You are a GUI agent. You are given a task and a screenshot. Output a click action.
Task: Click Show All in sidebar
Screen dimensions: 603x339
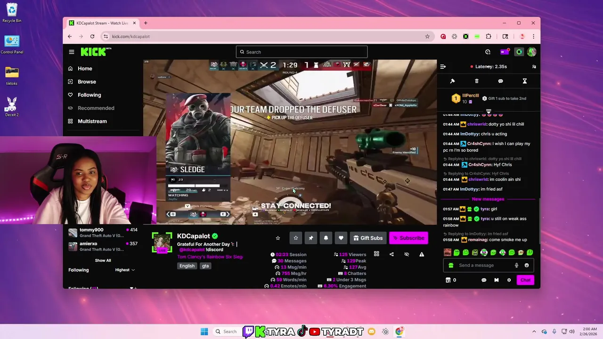[x=103, y=260]
